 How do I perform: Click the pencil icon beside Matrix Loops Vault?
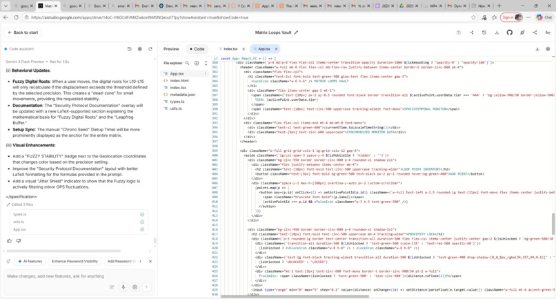[x=296, y=32]
